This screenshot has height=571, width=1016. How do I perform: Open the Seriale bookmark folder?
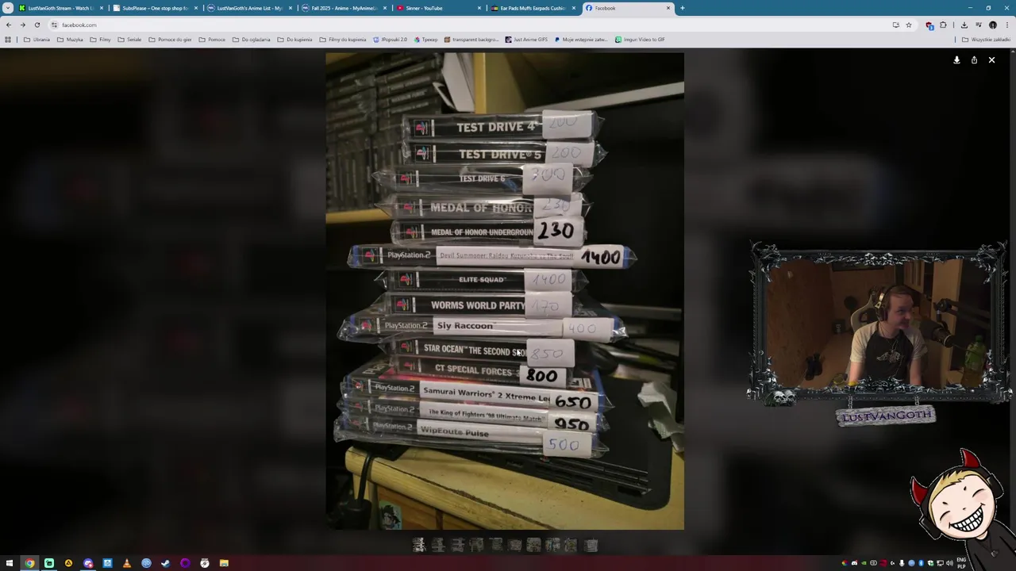(x=129, y=39)
